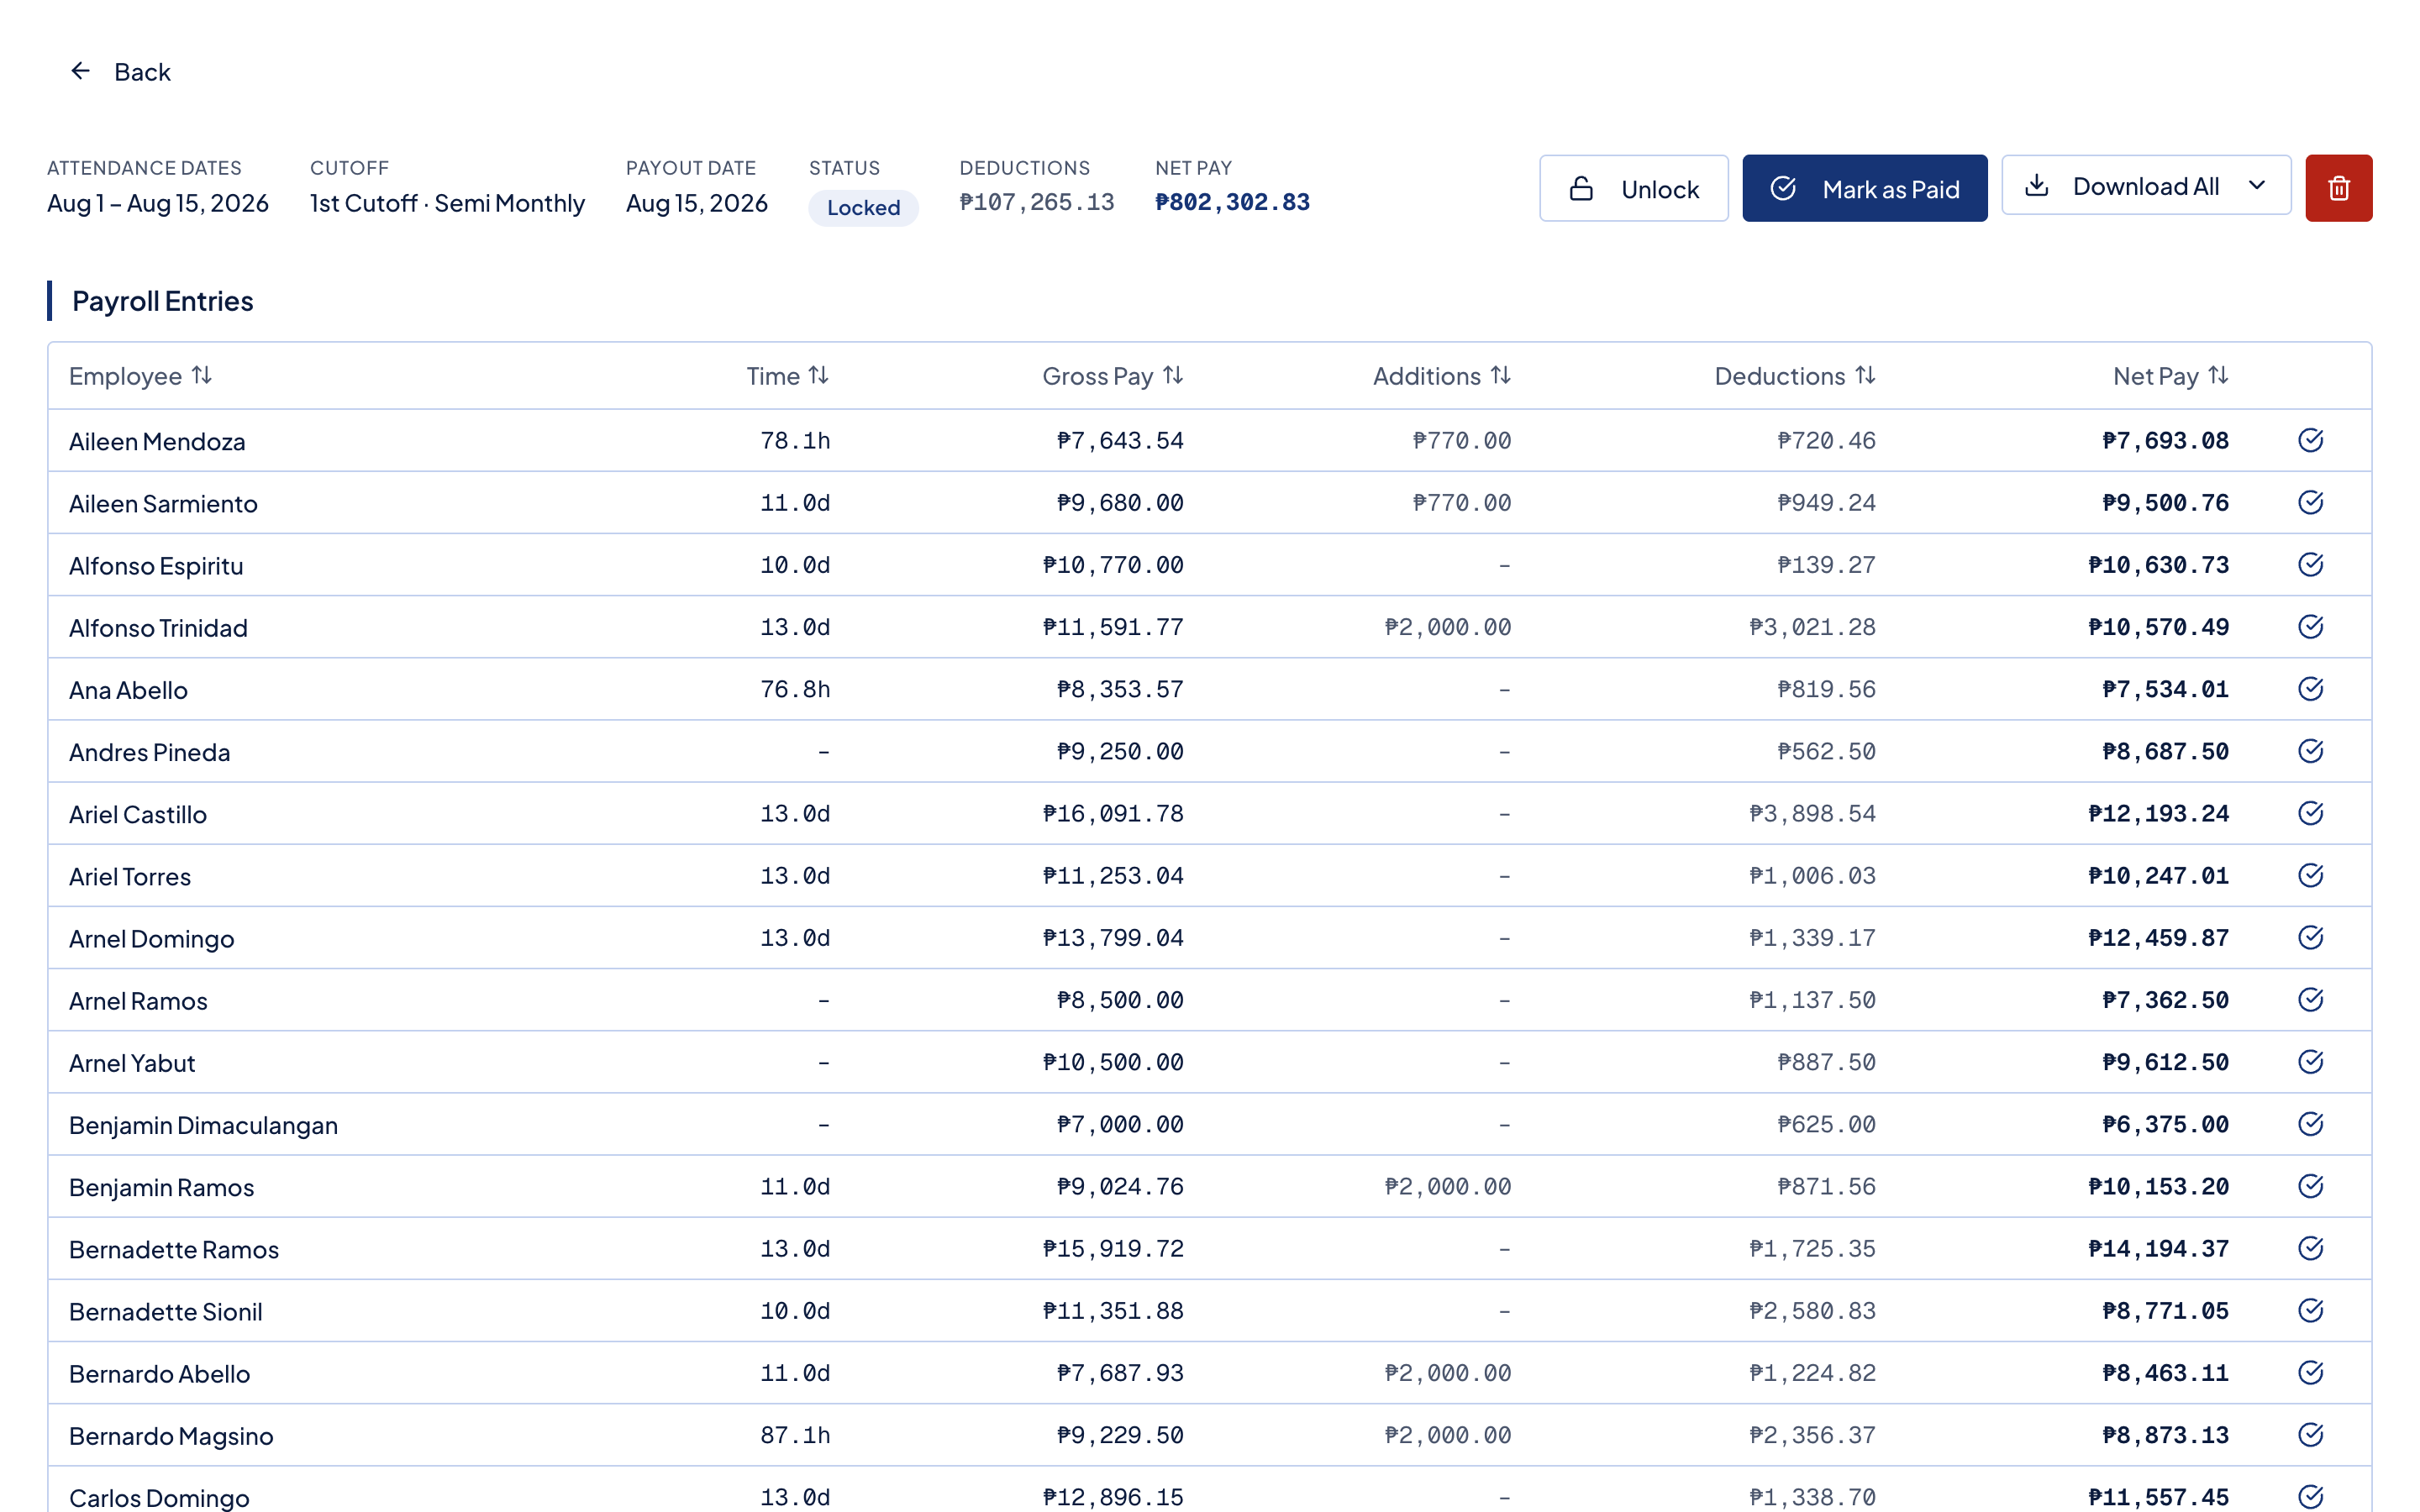Click check-circle icon for Bernardo Magsino
Image resolution: width=2420 pixels, height=1512 pixels.
pos(2310,1435)
